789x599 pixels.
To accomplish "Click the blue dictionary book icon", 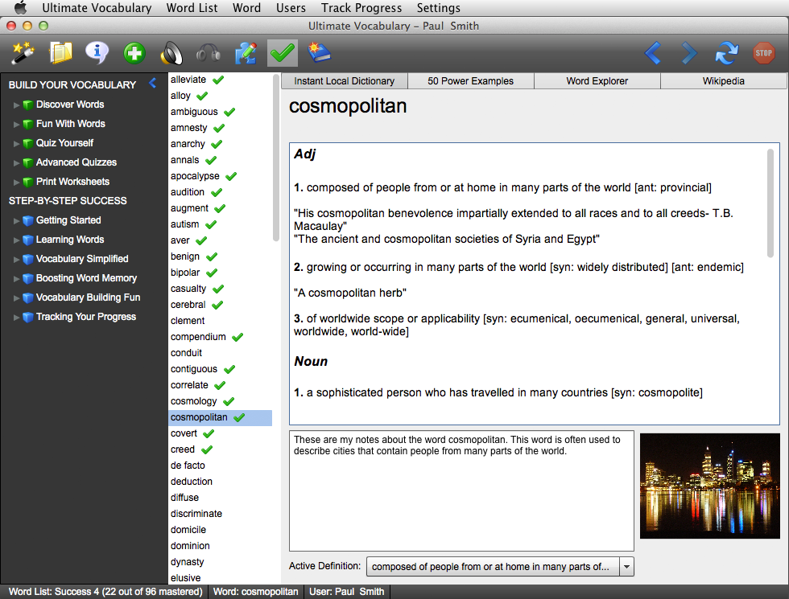I will (x=320, y=54).
